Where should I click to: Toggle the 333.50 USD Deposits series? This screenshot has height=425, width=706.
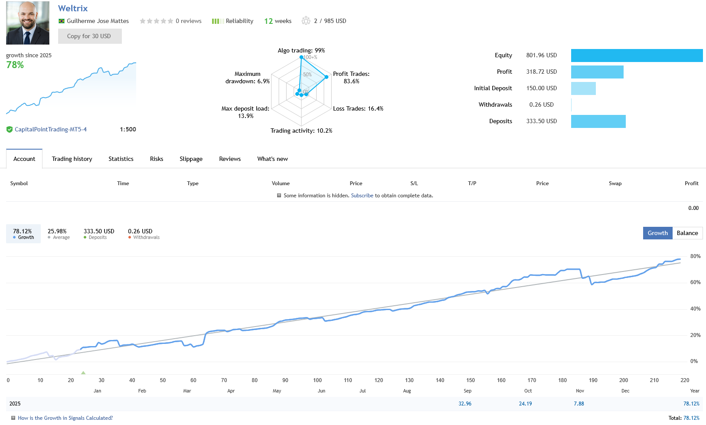click(x=98, y=234)
